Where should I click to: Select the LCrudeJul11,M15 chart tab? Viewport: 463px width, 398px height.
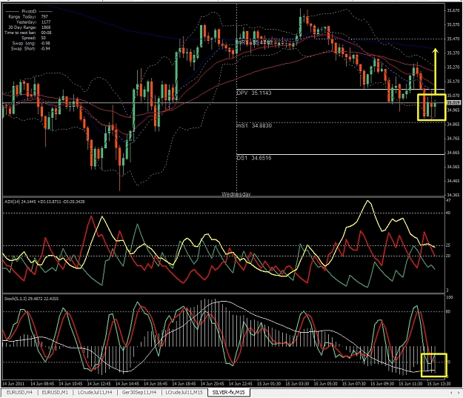point(184,392)
